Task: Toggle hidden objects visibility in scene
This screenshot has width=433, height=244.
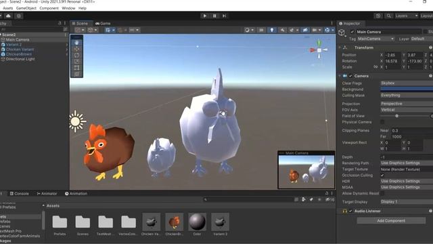Action: (305, 30)
